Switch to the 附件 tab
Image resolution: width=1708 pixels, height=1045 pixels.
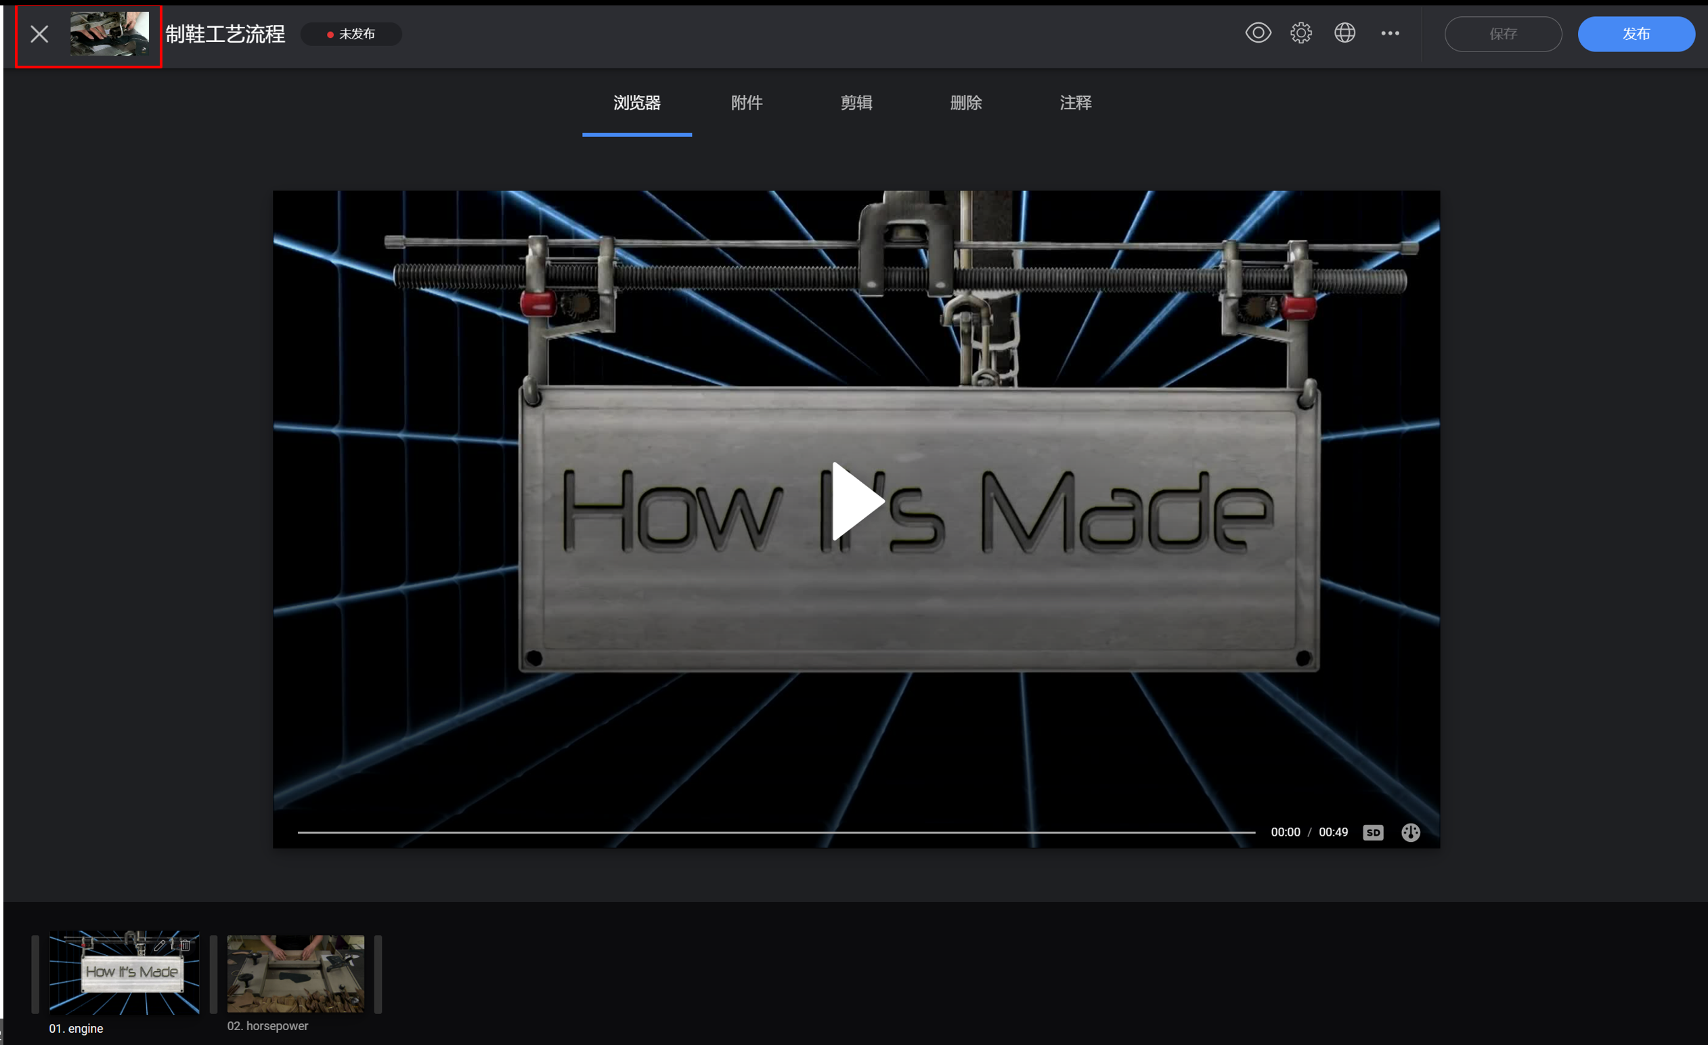tap(747, 104)
